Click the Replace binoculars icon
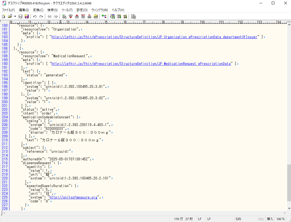Image resolution: width=291 pixels, height=222 pixels. click(83, 16)
